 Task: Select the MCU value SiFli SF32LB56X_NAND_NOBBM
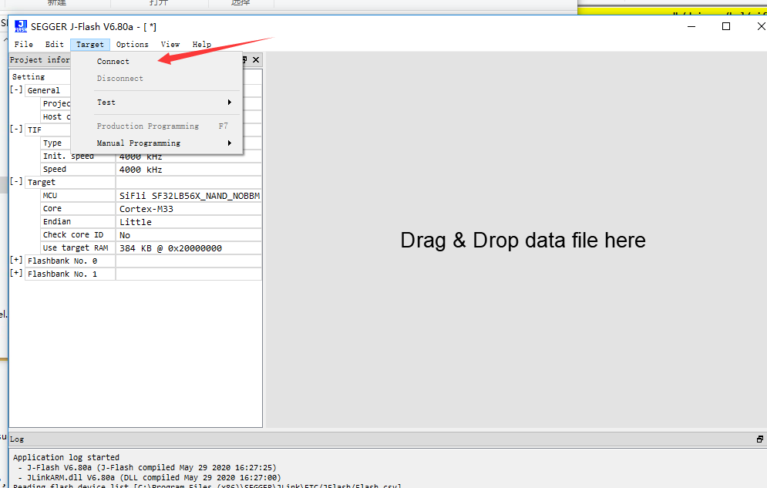(189, 196)
